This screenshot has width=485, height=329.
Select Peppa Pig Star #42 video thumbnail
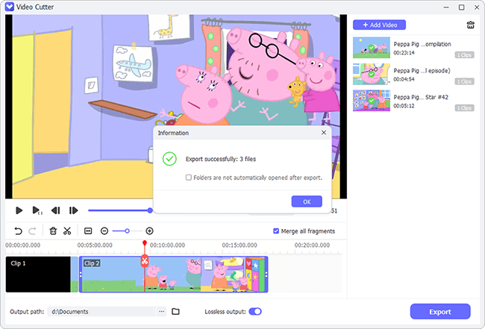(372, 101)
